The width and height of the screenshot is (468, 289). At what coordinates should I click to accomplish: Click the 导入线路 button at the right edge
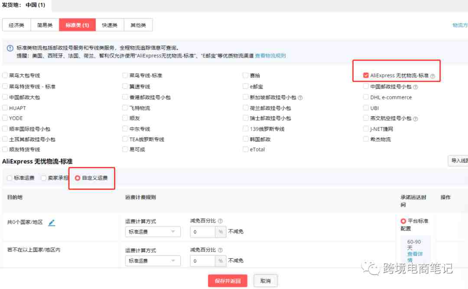tap(458, 161)
